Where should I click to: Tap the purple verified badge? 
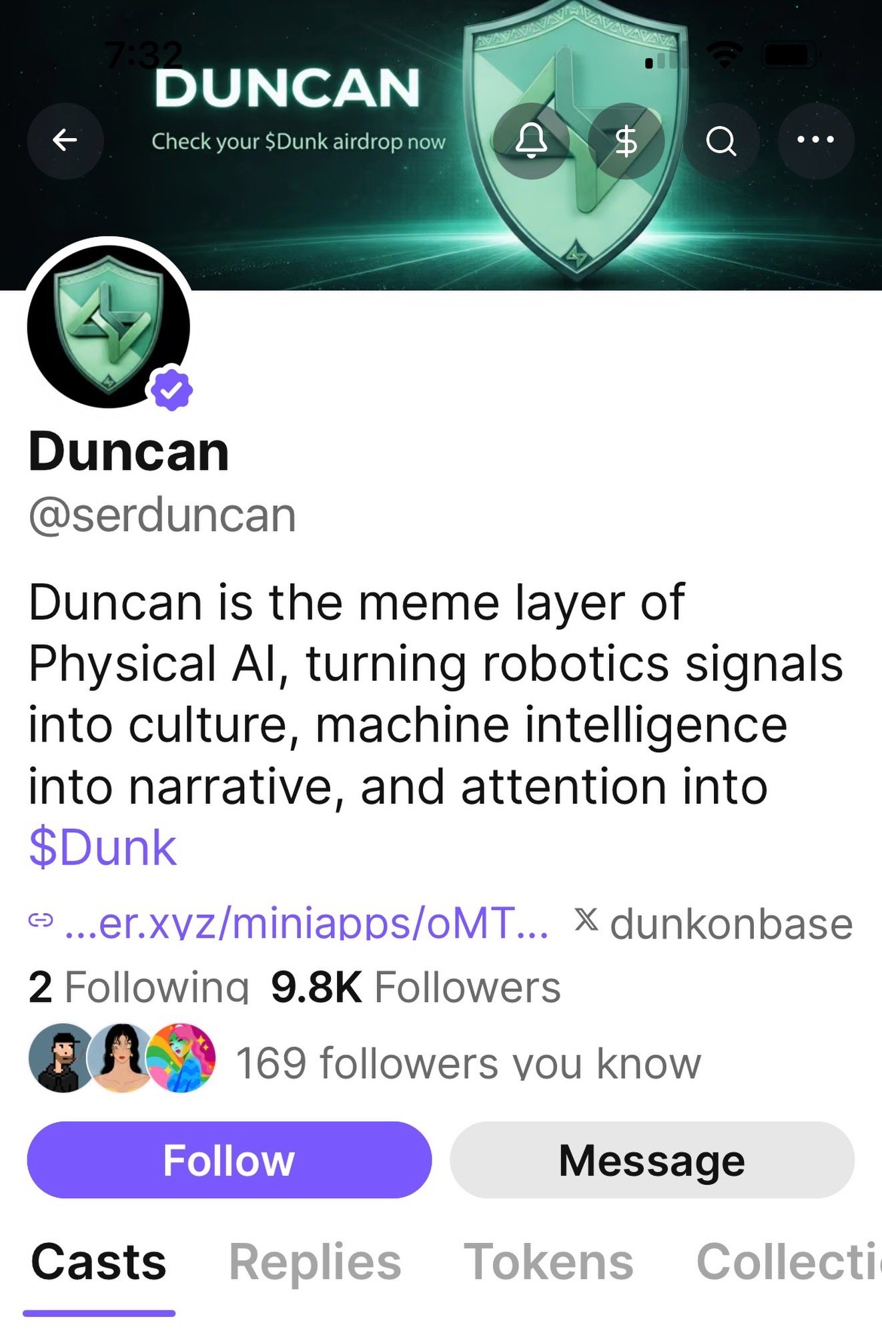pyautogui.click(x=171, y=388)
